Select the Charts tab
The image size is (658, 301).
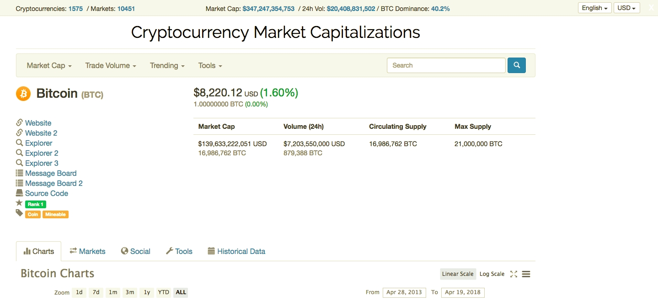point(38,251)
